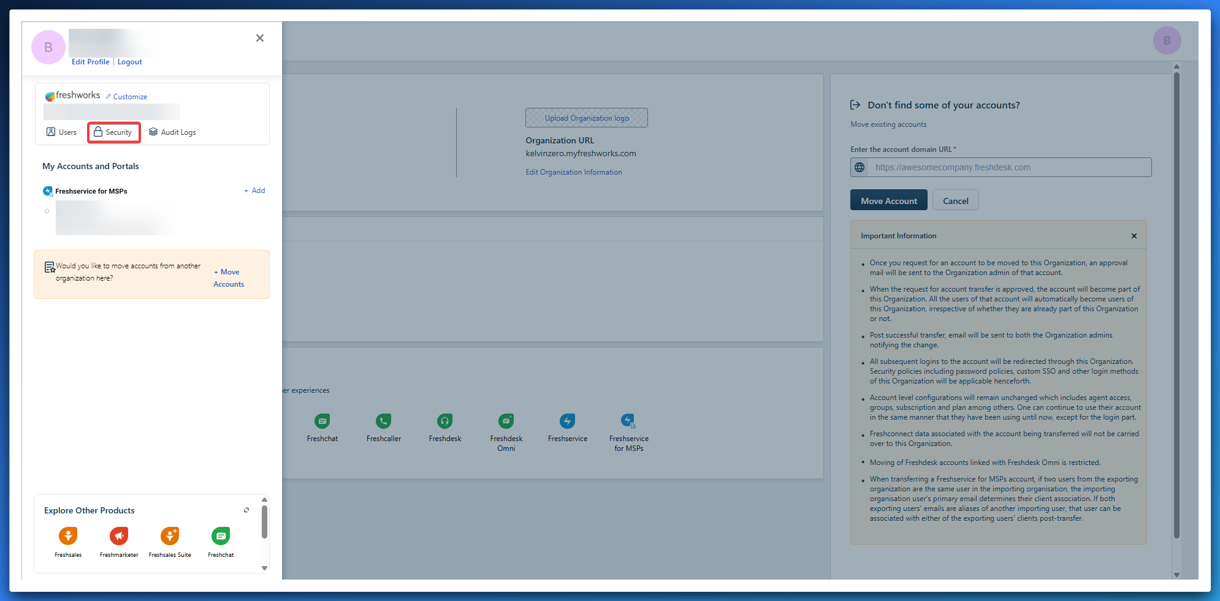Click Move existing accounts text
Image resolution: width=1220 pixels, height=601 pixels.
click(x=888, y=124)
